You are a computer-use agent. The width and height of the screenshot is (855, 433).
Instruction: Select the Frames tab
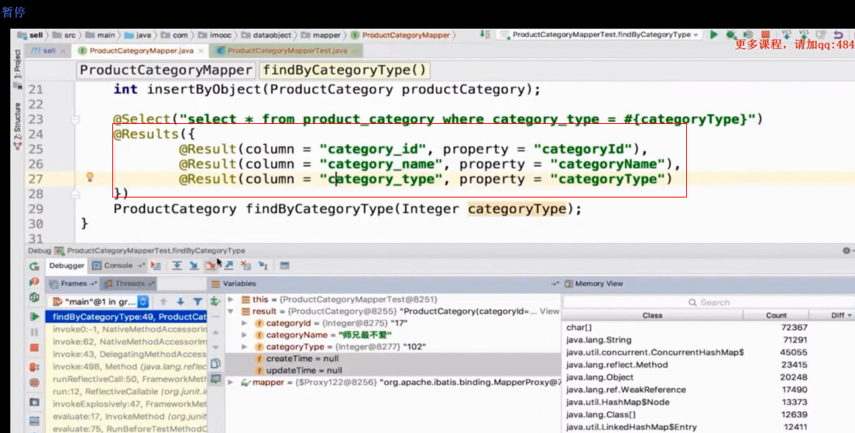tap(73, 284)
